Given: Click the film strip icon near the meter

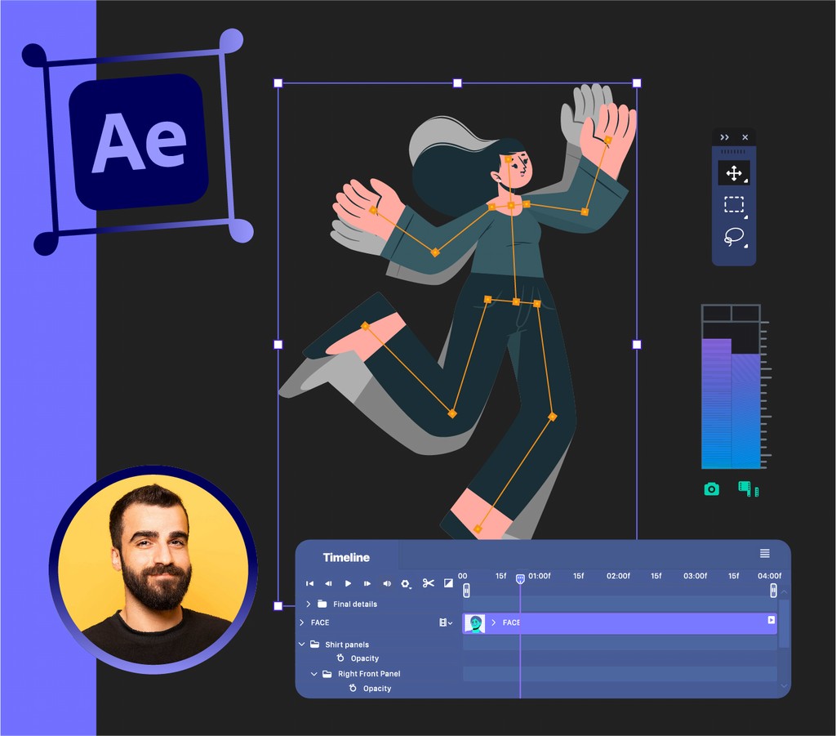Looking at the screenshot, I should pyautogui.click(x=748, y=488).
